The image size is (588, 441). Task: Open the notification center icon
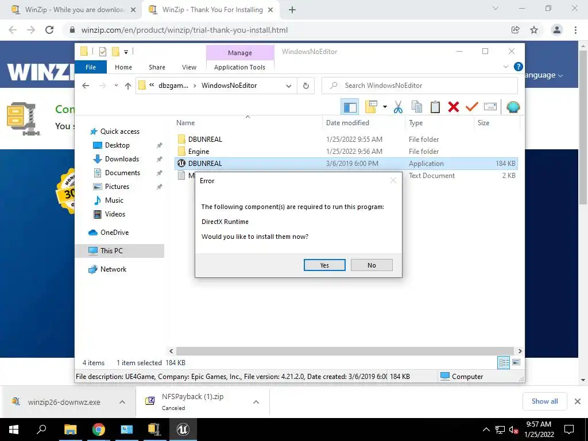pos(569,430)
